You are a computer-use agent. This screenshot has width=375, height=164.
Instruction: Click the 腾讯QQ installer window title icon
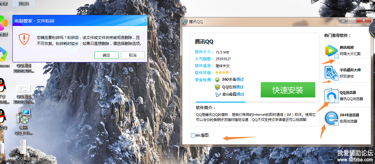[184, 22]
